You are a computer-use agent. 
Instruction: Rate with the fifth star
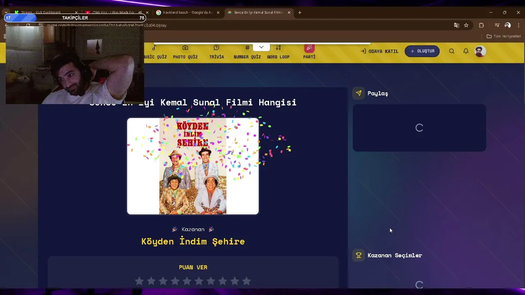[x=187, y=281]
